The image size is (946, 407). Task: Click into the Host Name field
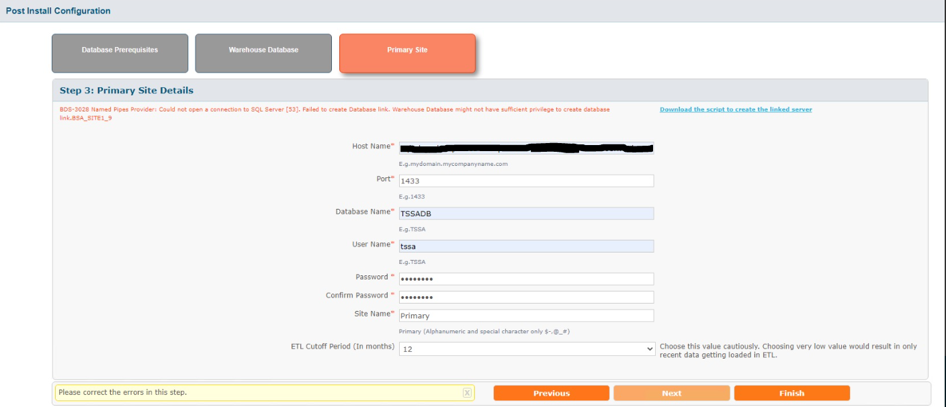[526, 148]
